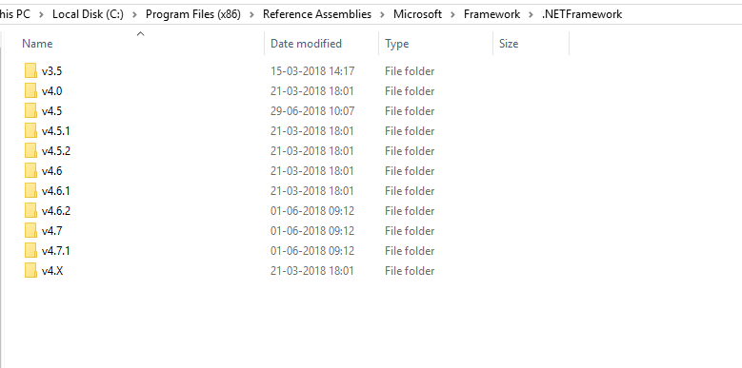This screenshot has width=742, height=368.
Task: Expand chevron after Local Disk (C:) breadcrumb
Action: click(x=134, y=14)
